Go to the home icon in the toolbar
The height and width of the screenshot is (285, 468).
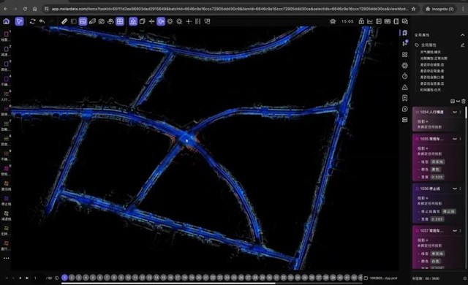[x=6, y=21]
